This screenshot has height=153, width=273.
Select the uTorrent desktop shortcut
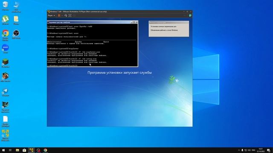coord(6,20)
